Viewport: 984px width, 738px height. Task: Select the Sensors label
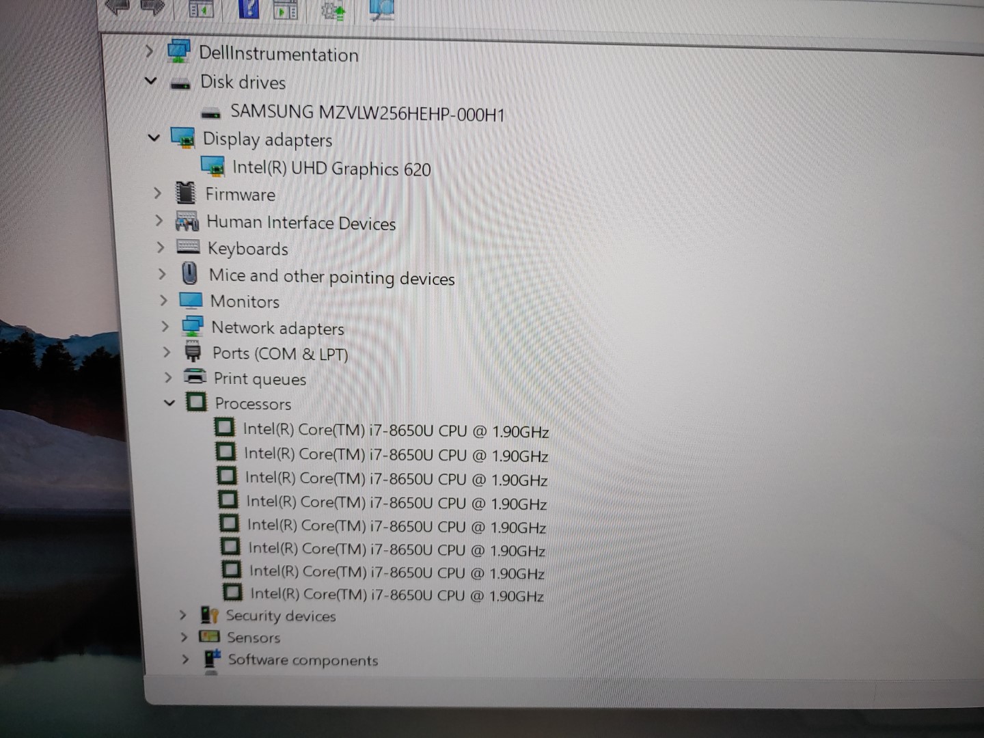pyautogui.click(x=254, y=638)
